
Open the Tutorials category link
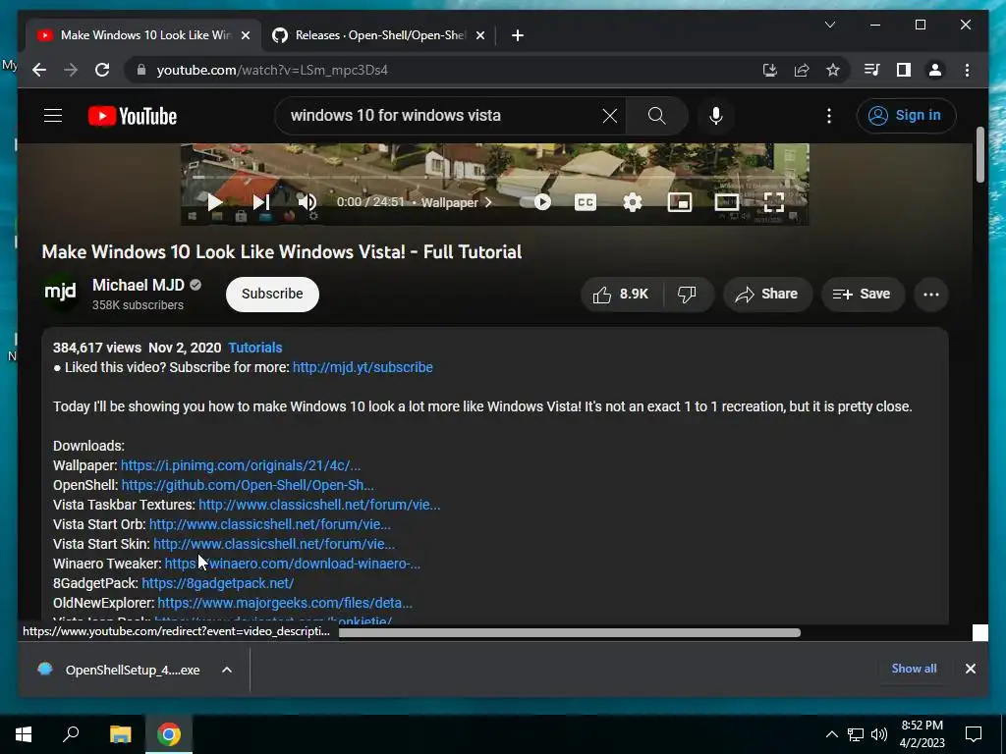(x=255, y=348)
